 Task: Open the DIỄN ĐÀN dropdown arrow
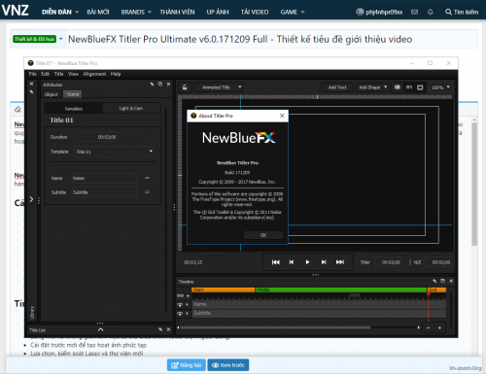pos(77,12)
